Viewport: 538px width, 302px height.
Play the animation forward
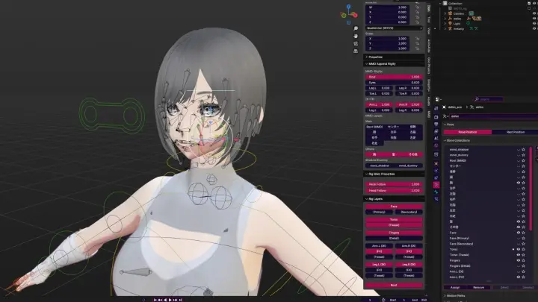(x=170, y=300)
